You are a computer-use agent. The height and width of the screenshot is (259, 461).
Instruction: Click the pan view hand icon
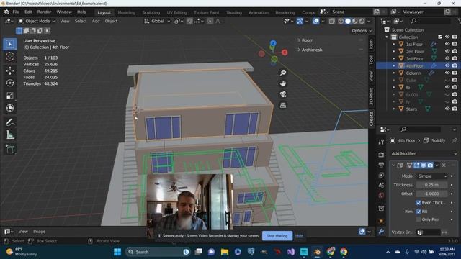283,83
